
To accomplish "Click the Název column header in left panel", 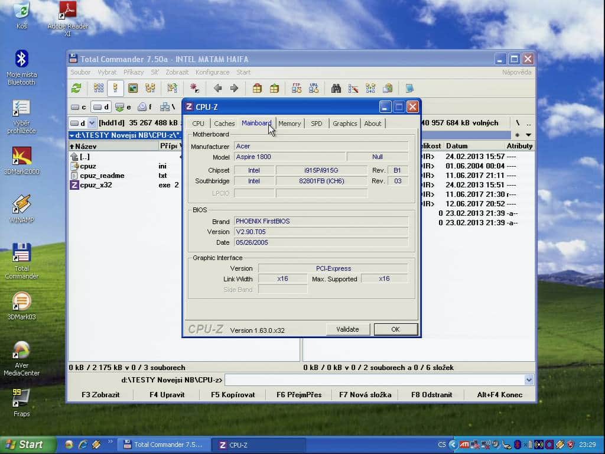I will pos(113,147).
